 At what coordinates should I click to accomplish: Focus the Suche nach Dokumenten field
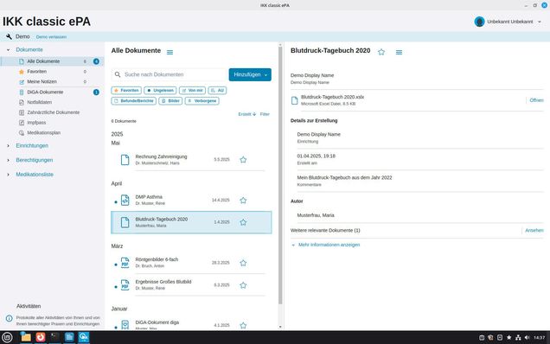[x=169, y=74]
